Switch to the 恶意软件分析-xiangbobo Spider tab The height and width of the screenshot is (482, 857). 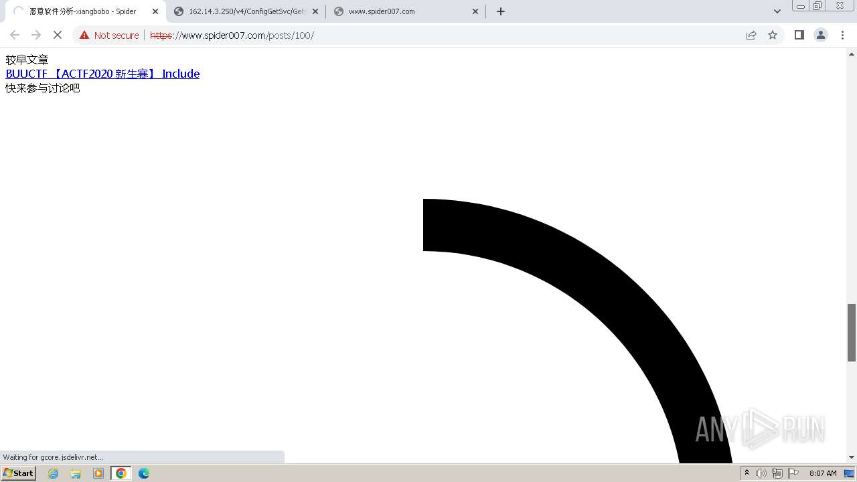(x=83, y=11)
